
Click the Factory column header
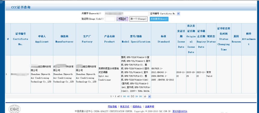[87, 39]
